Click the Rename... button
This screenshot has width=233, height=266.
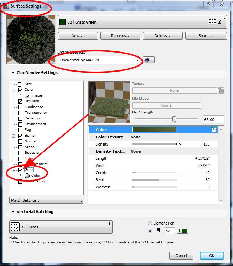120,36
